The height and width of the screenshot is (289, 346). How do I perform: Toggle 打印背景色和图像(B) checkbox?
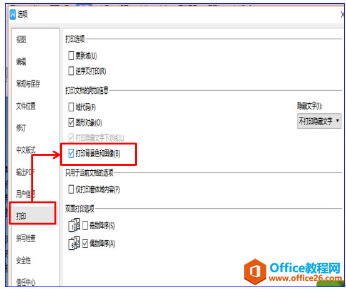pos(71,153)
